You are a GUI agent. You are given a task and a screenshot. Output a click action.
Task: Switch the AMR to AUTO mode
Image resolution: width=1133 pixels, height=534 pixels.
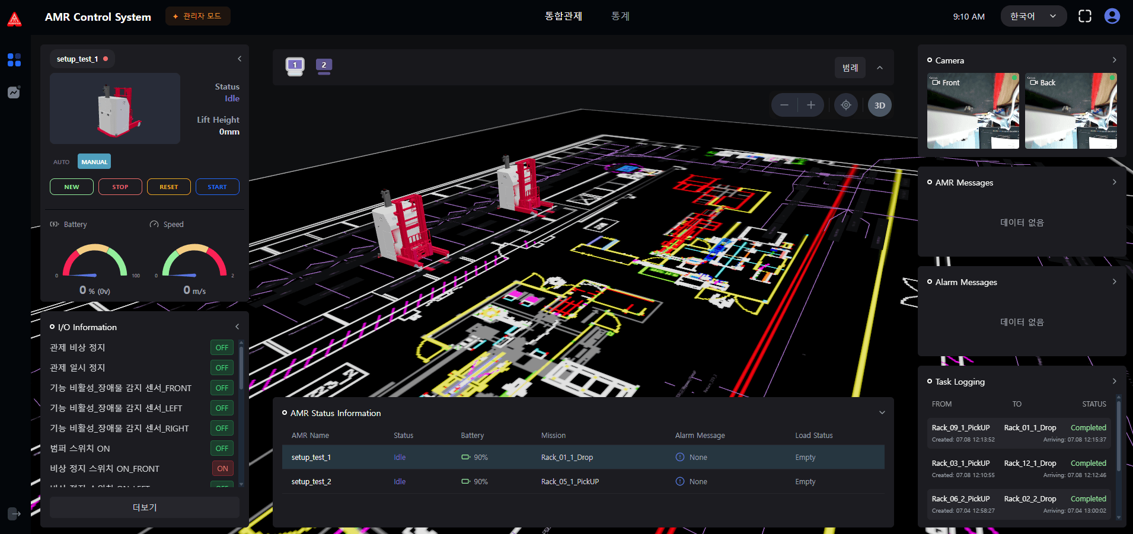[62, 162]
